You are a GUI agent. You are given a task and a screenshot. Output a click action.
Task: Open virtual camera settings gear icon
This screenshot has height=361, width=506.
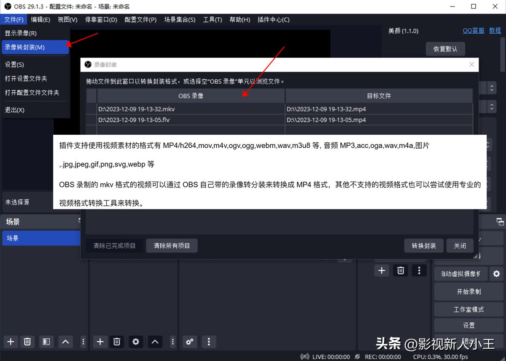pos(497,274)
